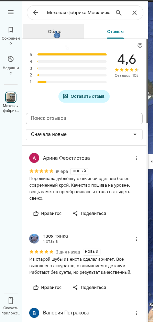Click the reviews panel scrollbar

click(147, 81)
